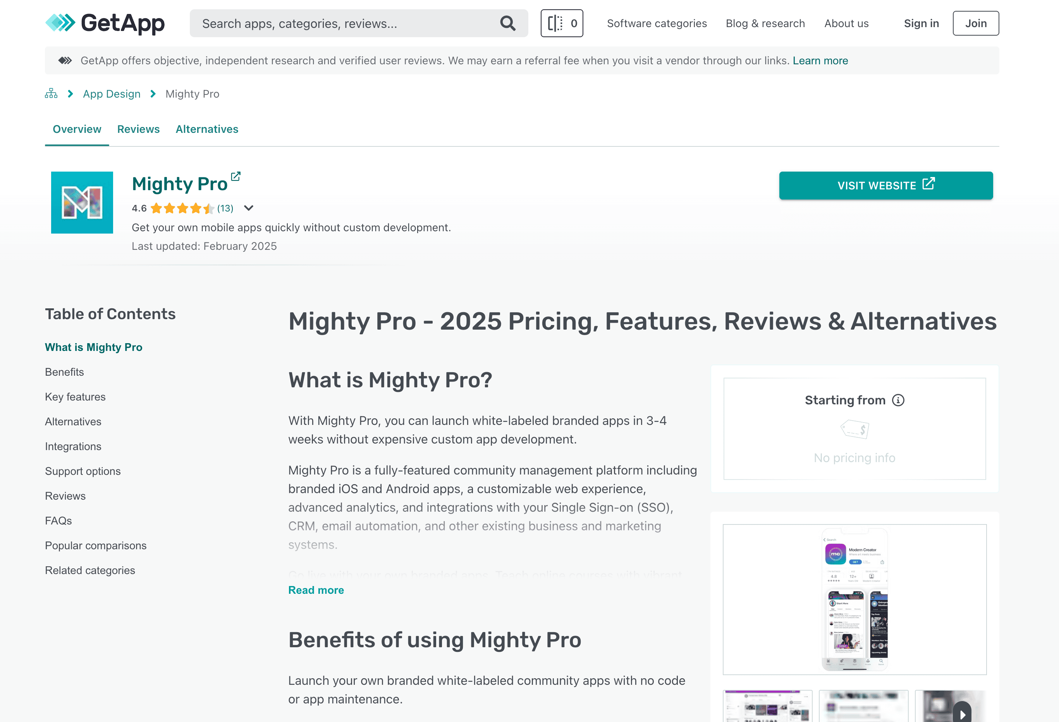Click the GetApp logo icon
The height and width of the screenshot is (722, 1059).
[x=60, y=23]
